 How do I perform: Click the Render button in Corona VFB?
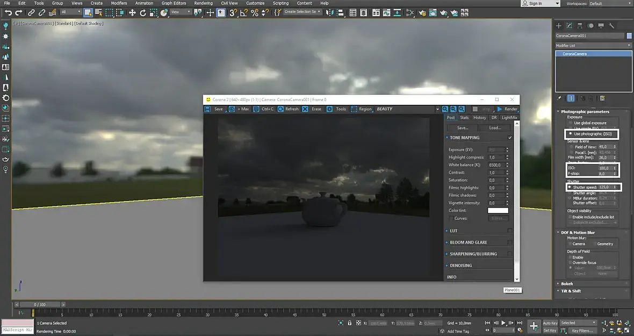507,109
